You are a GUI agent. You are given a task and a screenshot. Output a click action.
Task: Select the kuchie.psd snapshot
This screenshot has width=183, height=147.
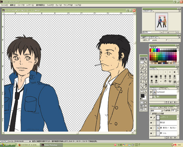(163, 92)
